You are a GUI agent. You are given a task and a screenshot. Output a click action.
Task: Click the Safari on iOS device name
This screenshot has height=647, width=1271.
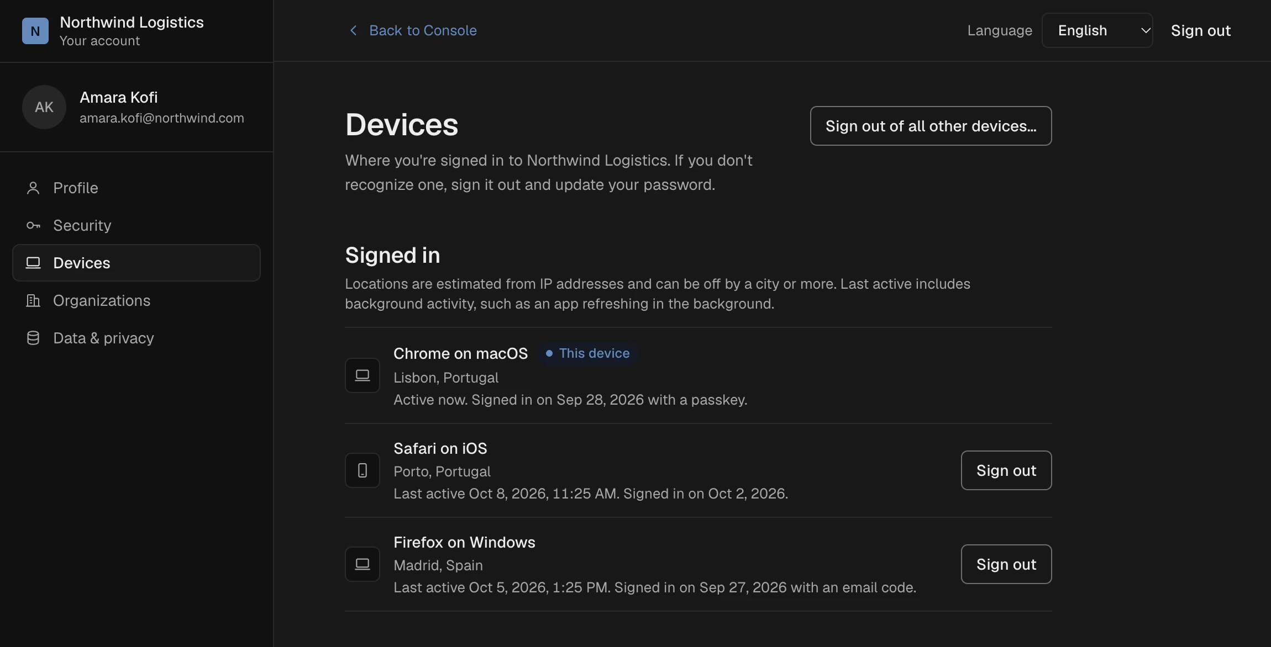coord(440,448)
